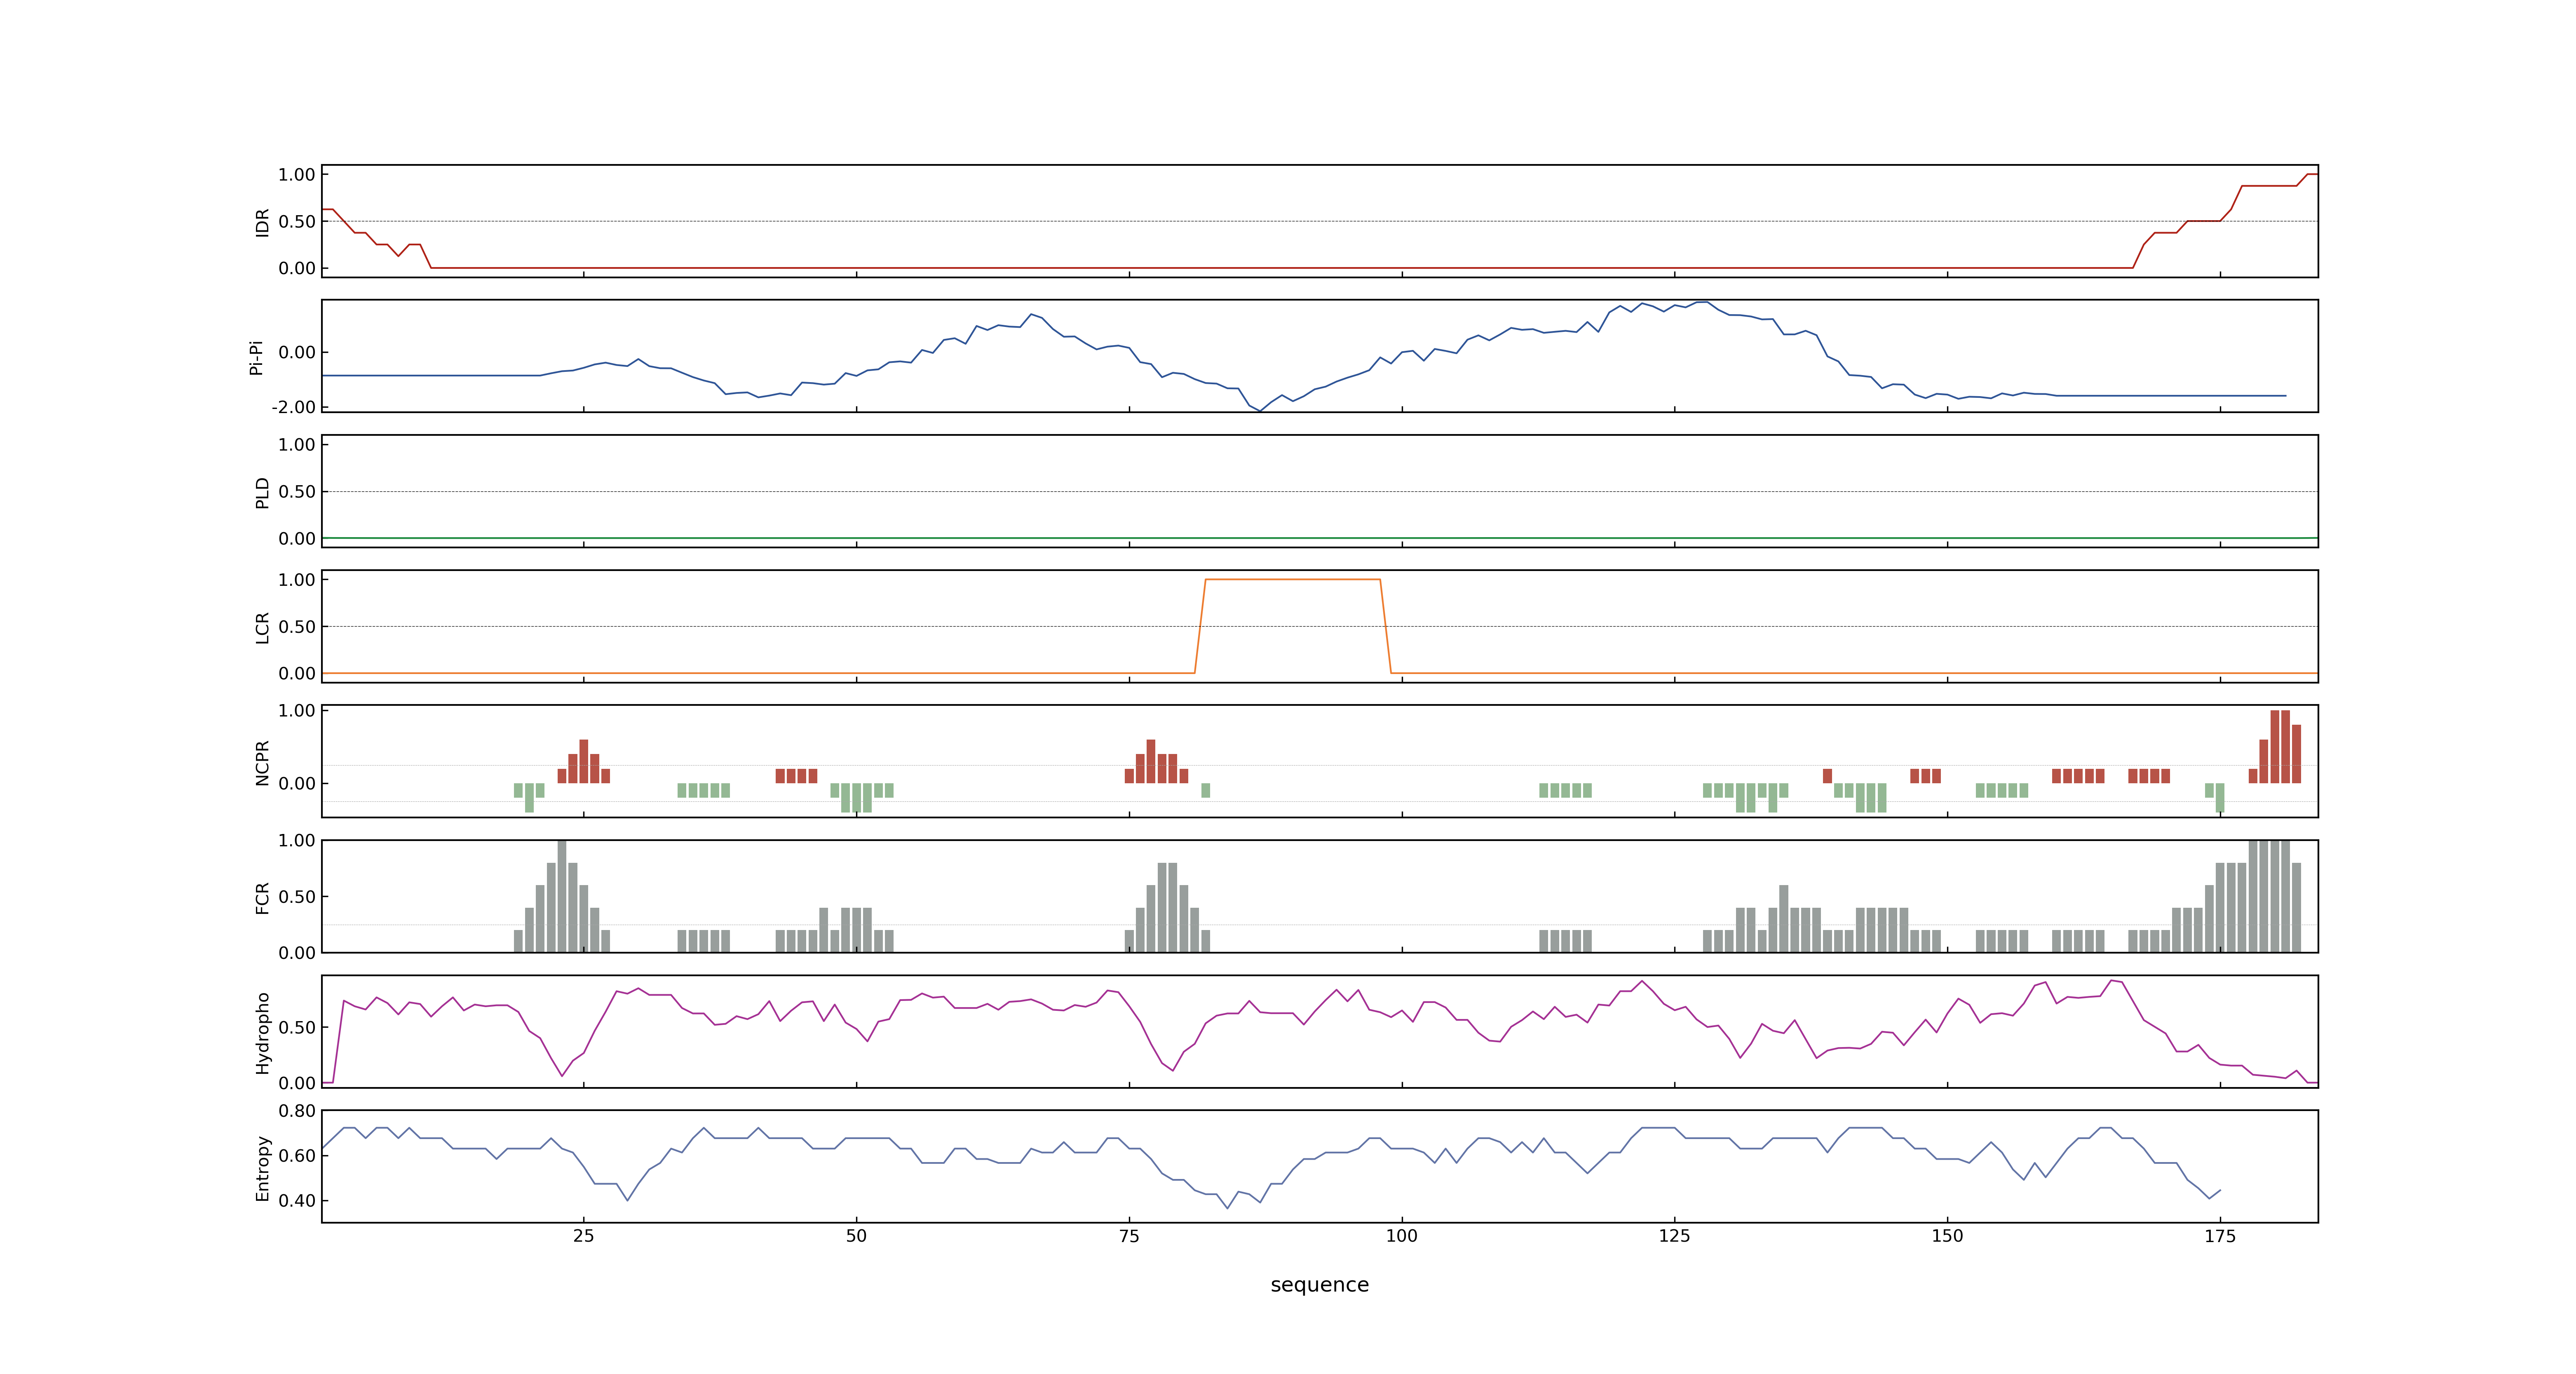
Task: Click the x-axis tick label 175
Action: pyautogui.click(x=2220, y=1236)
